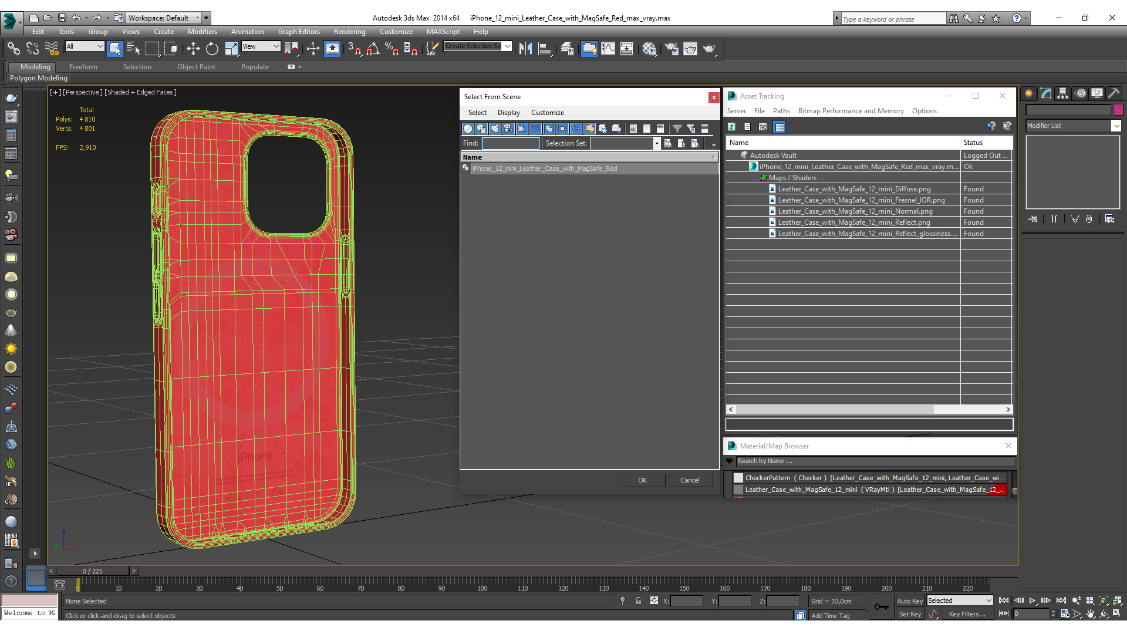Viewport: 1127px width, 634px height.
Task: Select the Unlink Selection tool
Action: 32,49
